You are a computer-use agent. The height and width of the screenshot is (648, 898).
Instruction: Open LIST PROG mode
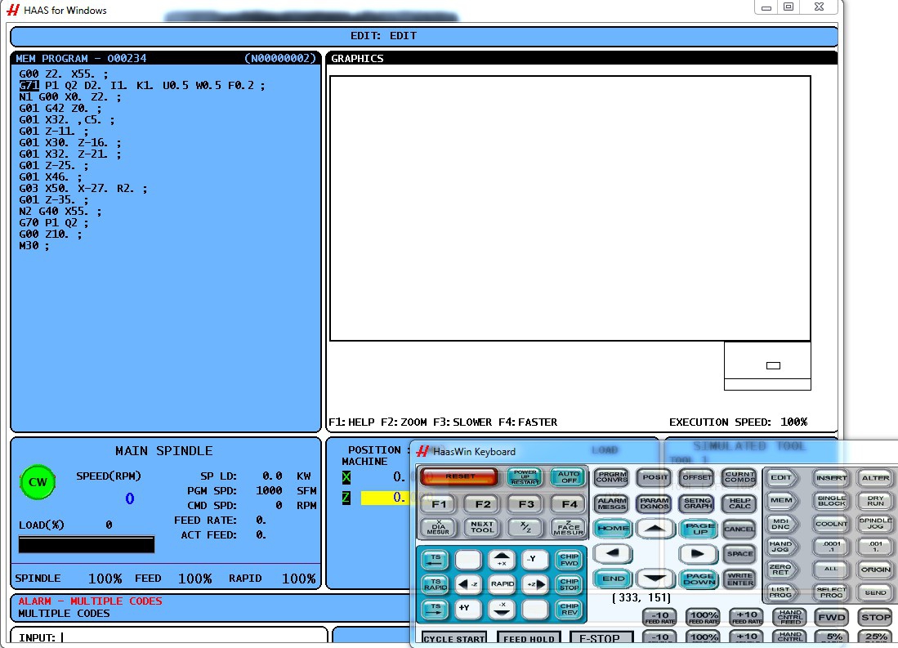point(780,592)
